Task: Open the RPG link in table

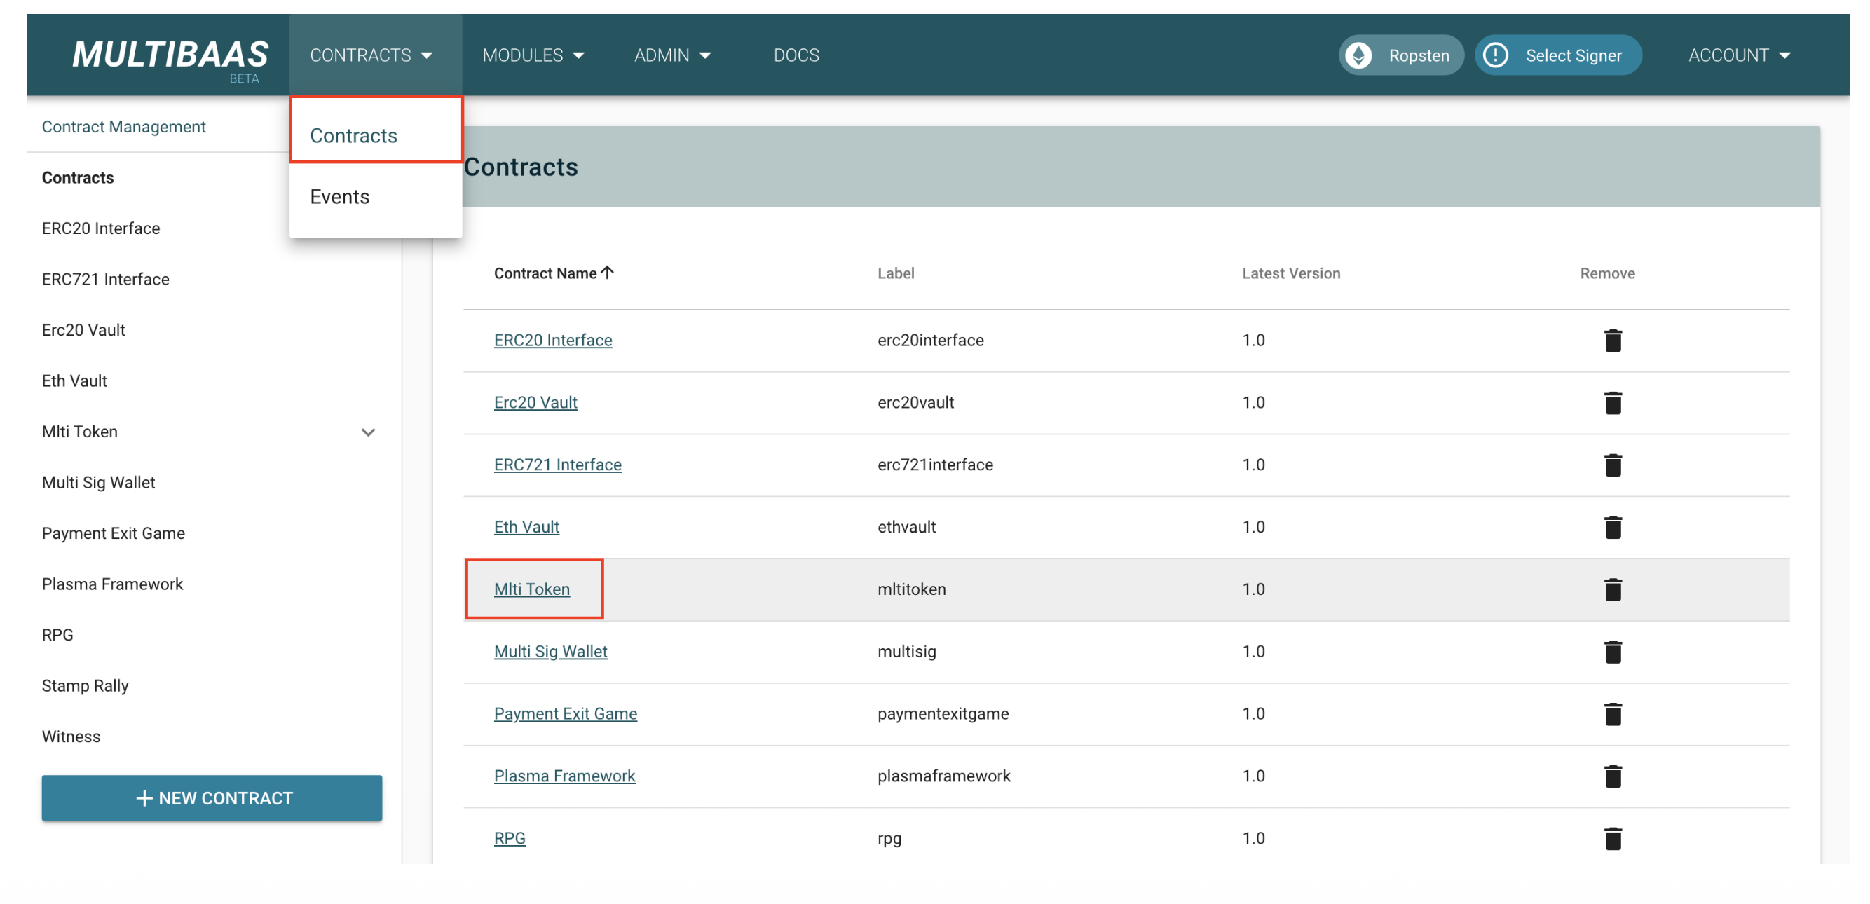Action: tap(510, 840)
